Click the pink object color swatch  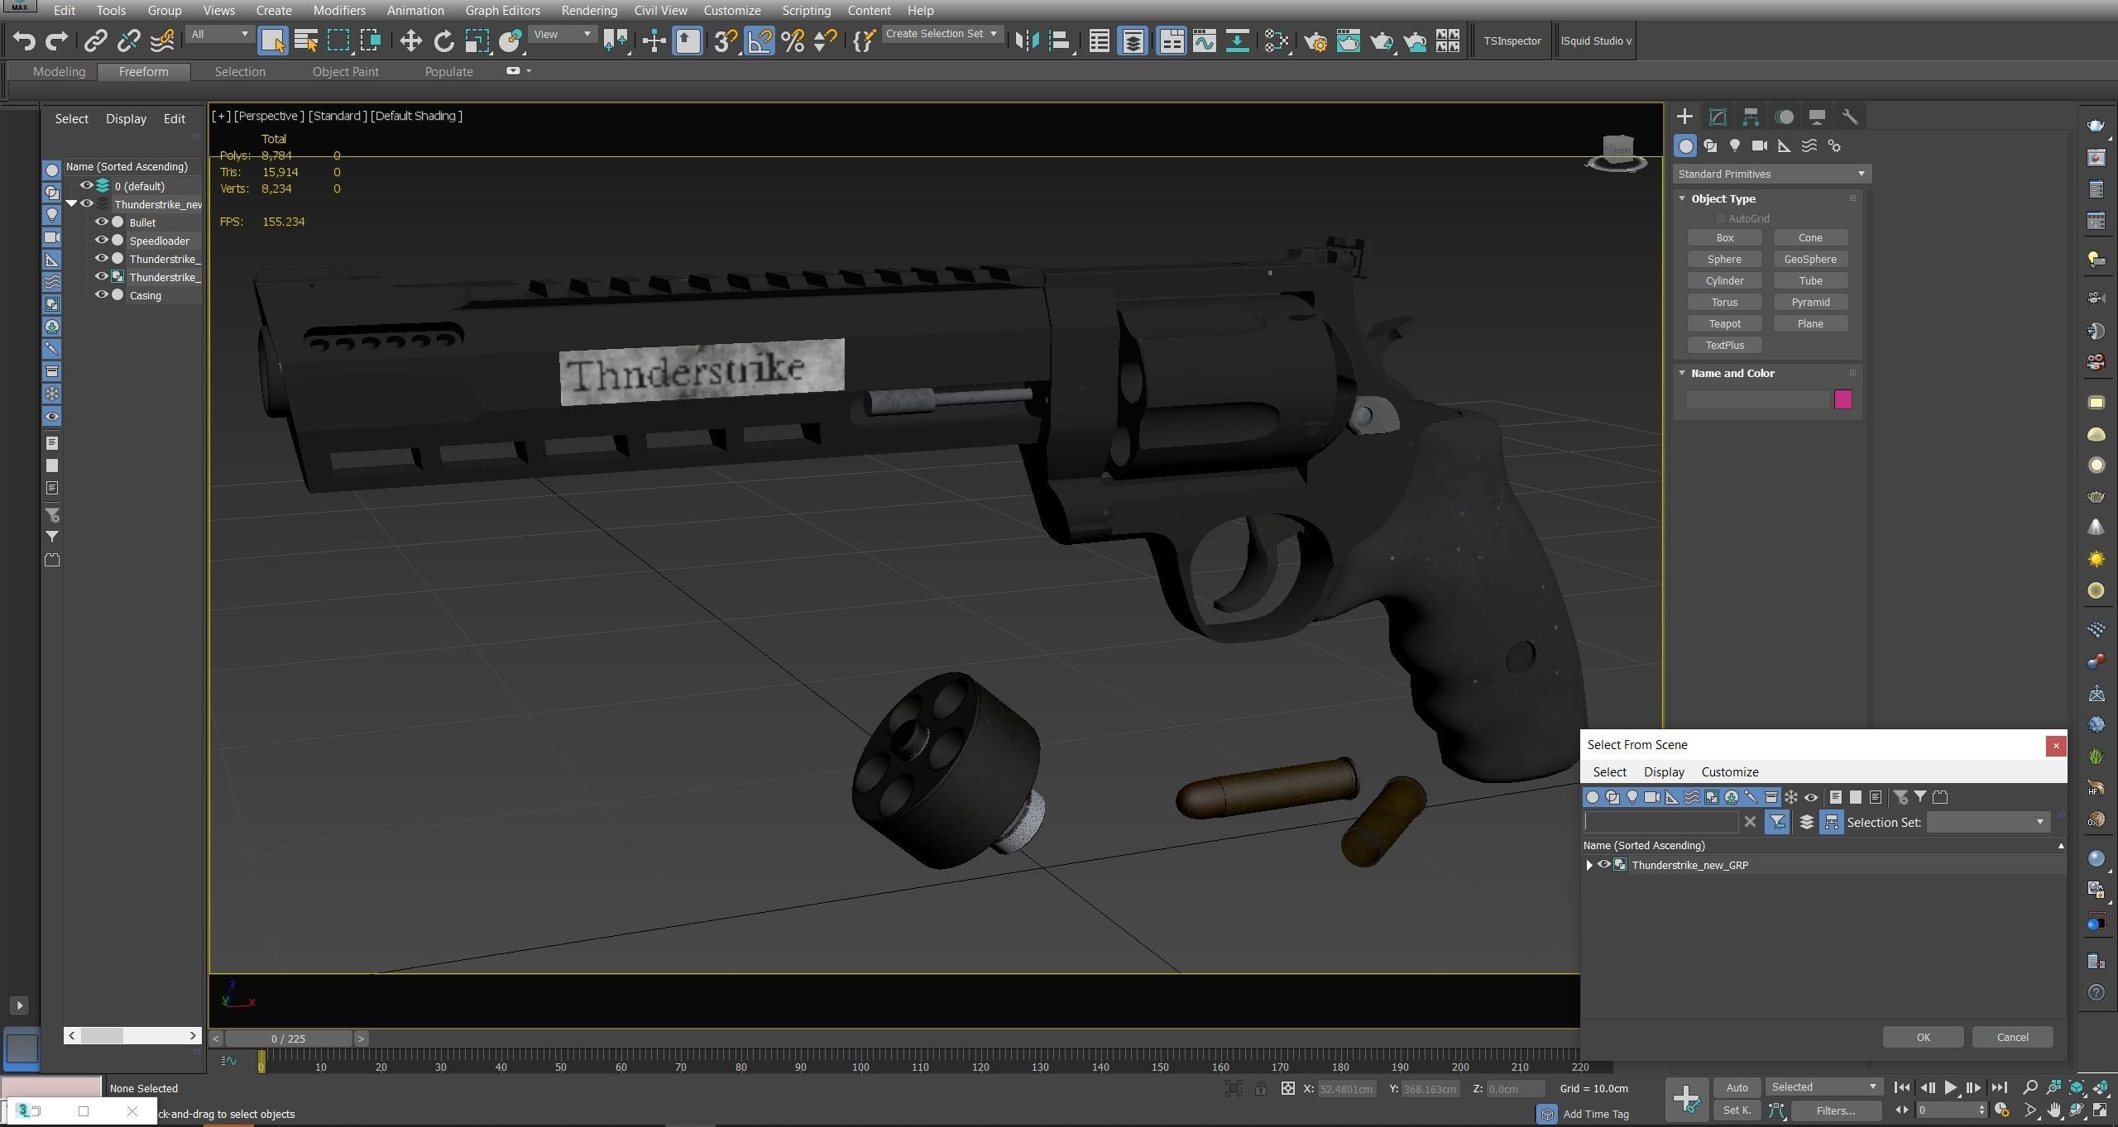click(1842, 399)
